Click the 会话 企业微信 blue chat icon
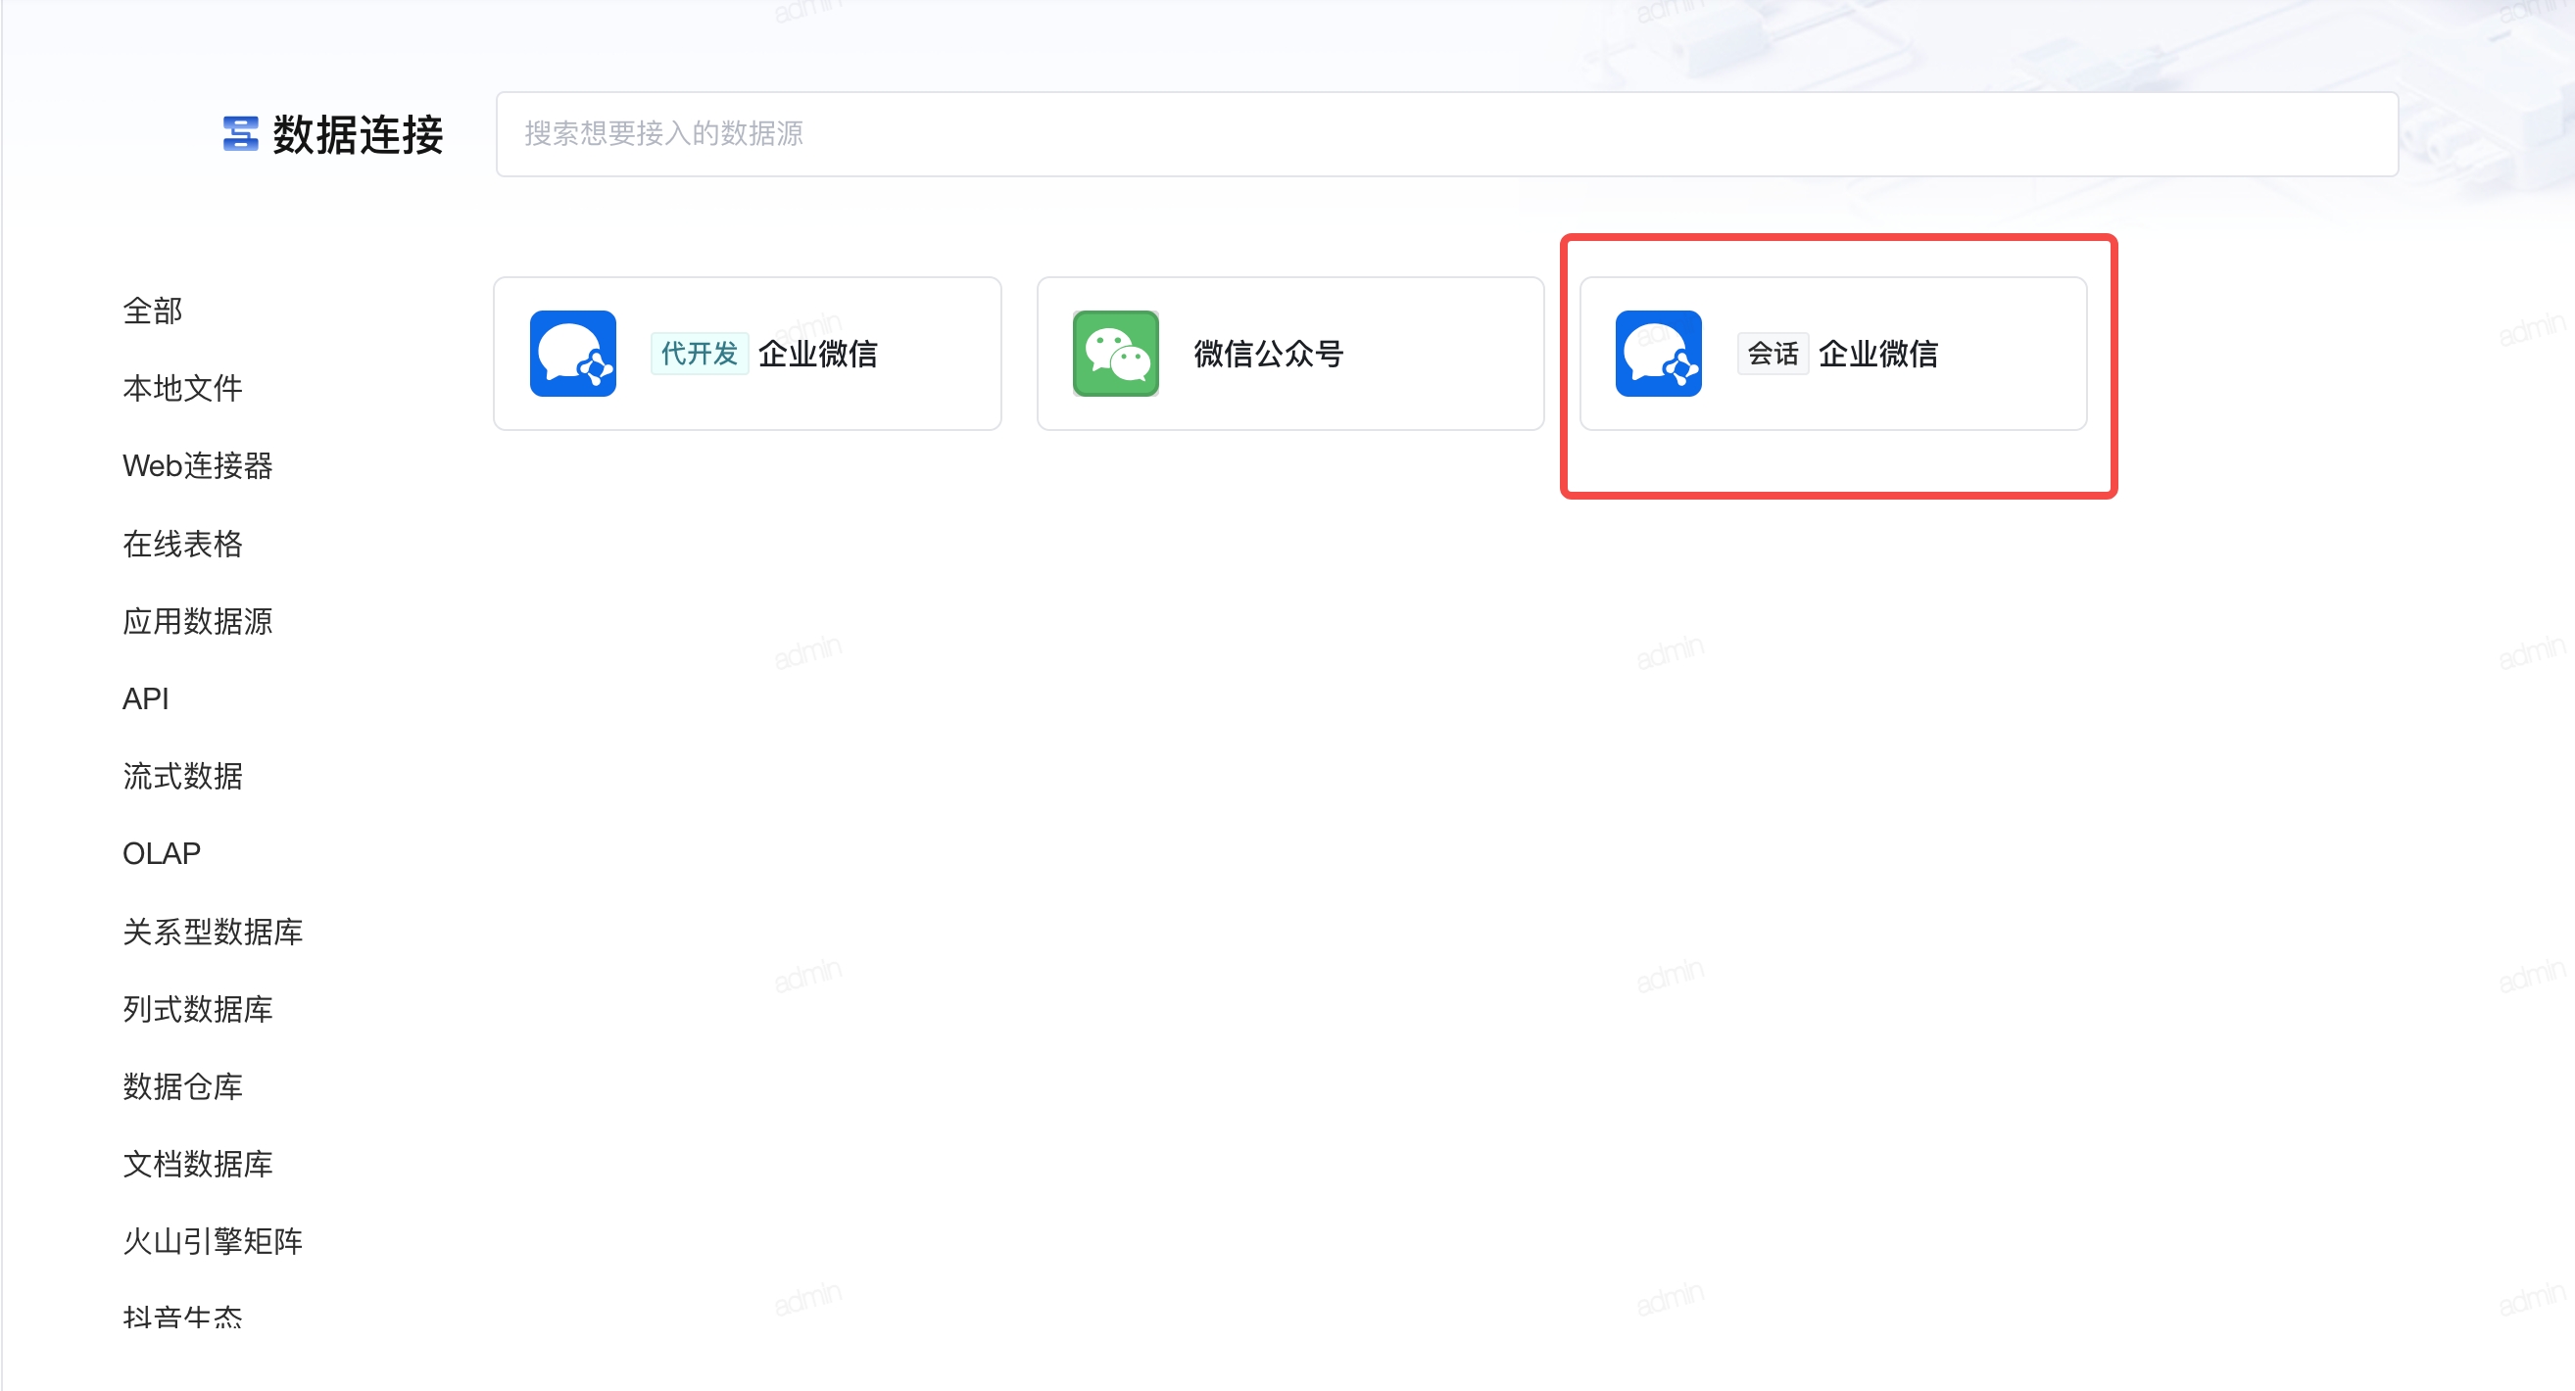 coord(1658,354)
